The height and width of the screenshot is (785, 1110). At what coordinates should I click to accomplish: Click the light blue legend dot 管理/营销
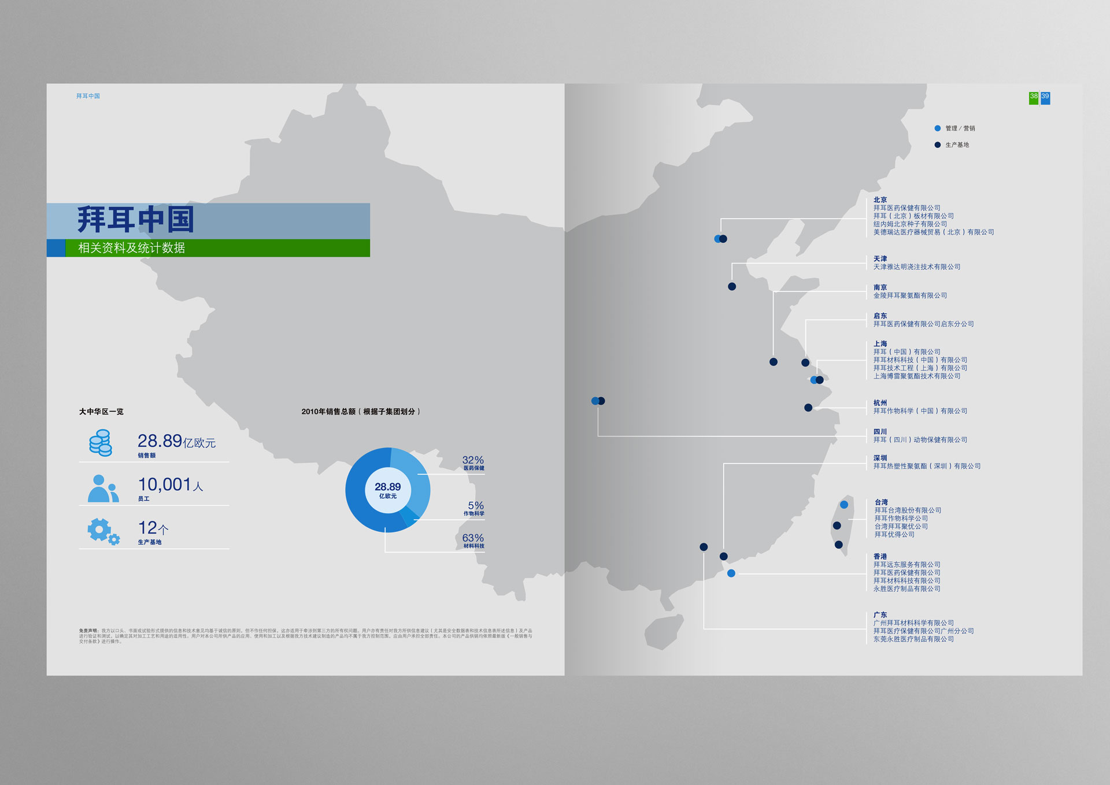(x=937, y=128)
